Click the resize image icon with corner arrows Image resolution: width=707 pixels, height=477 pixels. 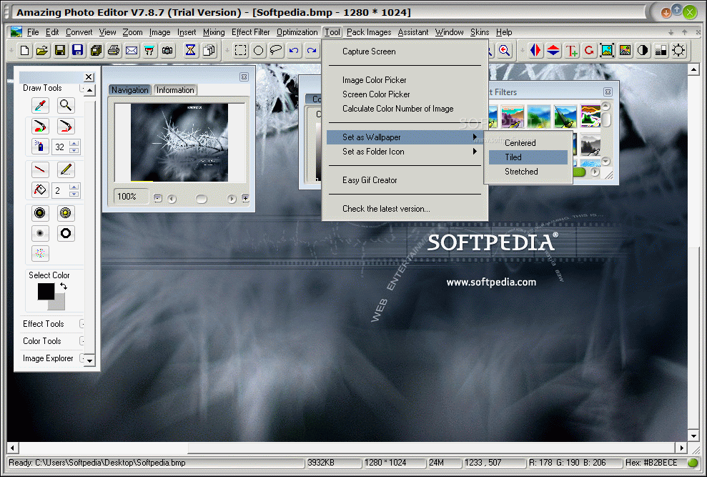click(607, 51)
